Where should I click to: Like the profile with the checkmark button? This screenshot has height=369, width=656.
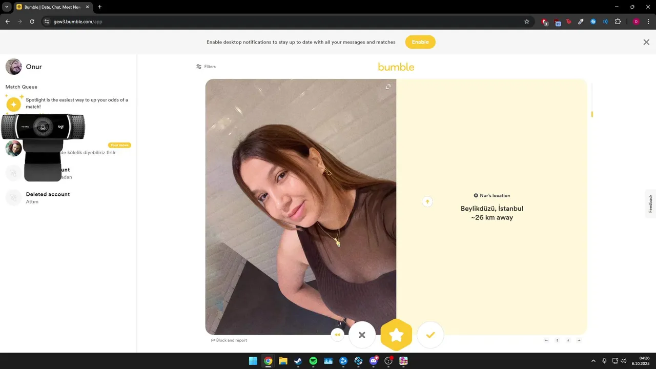click(430, 335)
